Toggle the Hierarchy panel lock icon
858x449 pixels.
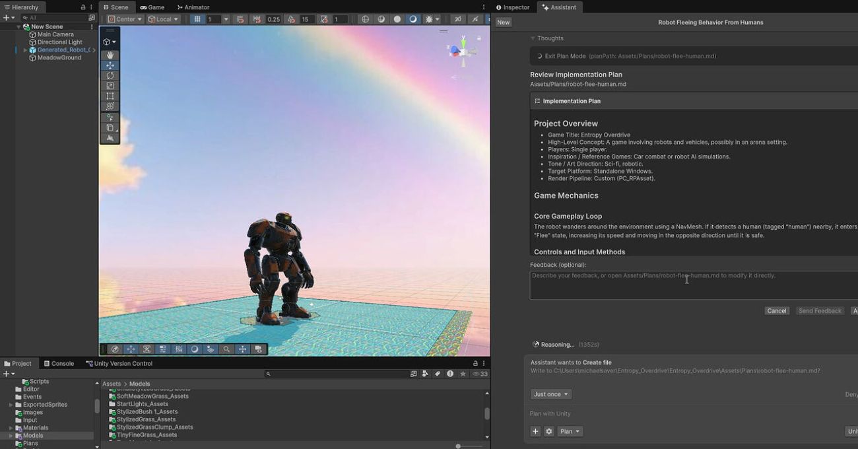click(83, 7)
